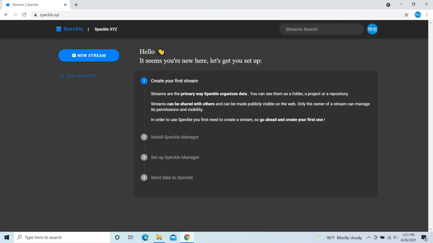Click the Speckle logo icon in header
The height and width of the screenshot is (243, 433).
(x=58, y=29)
